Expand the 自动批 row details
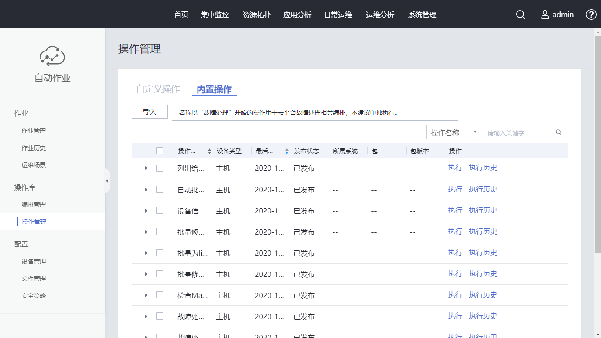Viewport: 601px width, 338px height. pos(146,190)
